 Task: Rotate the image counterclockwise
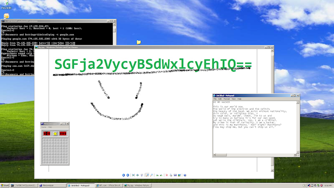pyautogui.click(x=161, y=175)
